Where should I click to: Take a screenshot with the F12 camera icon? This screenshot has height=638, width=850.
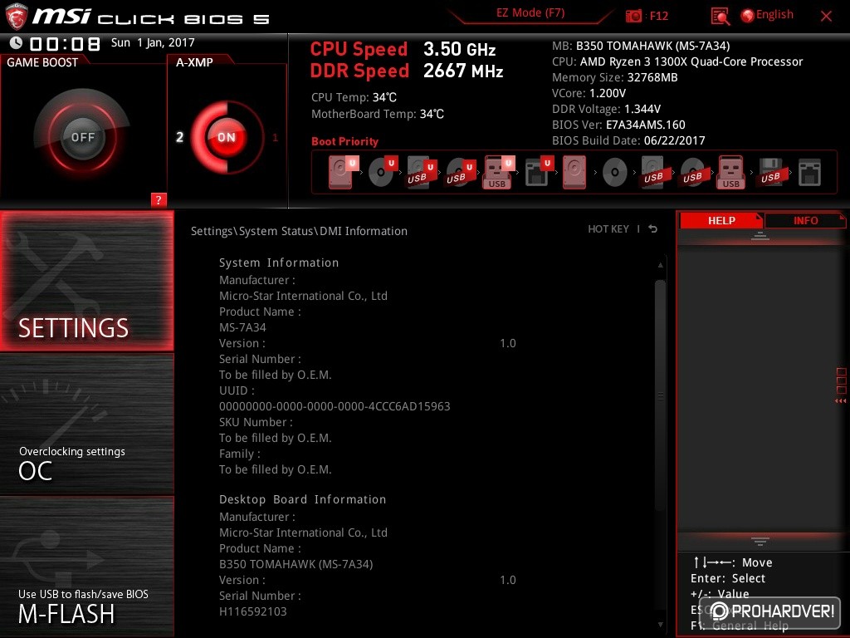(633, 16)
